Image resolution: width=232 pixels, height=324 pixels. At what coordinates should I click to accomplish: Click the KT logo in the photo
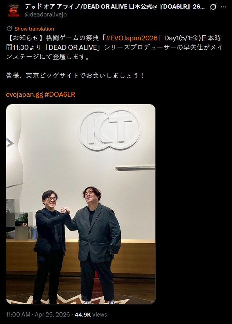[x=110, y=130]
